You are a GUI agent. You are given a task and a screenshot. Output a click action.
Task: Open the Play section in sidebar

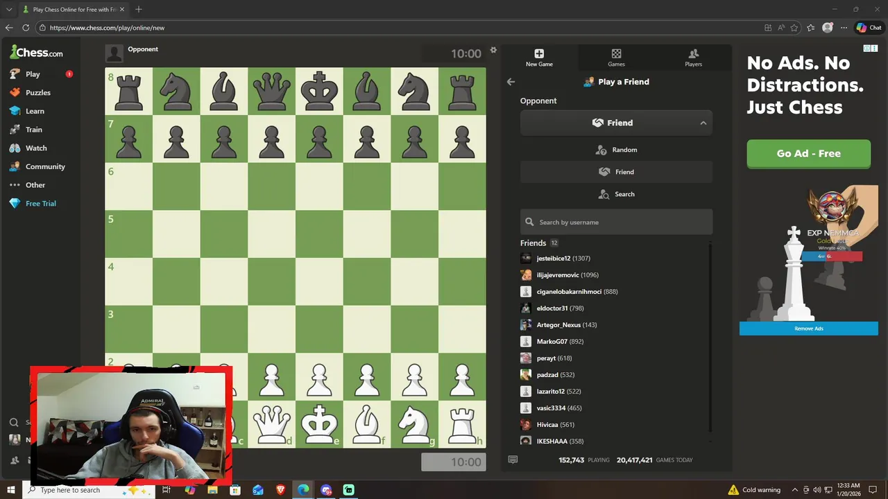[33, 74]
